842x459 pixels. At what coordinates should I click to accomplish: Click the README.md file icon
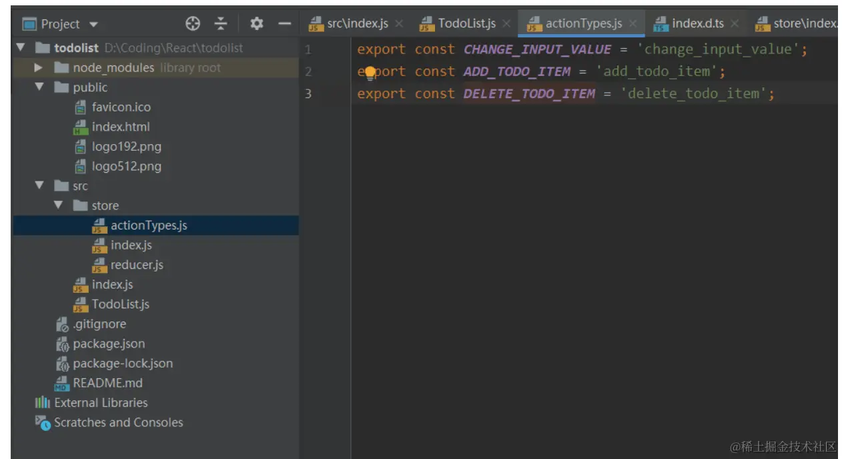click(x=62, y=383)
